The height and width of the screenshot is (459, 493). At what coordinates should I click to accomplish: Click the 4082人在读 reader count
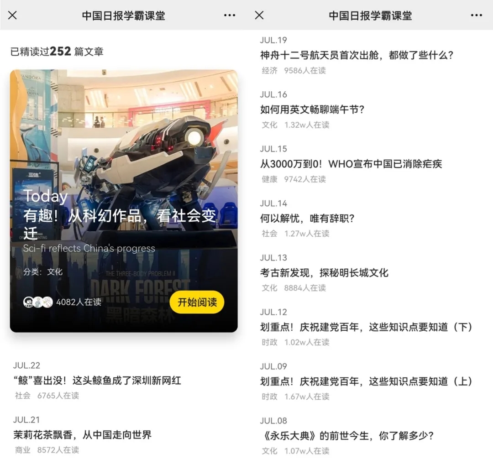(x=79, y=302)
